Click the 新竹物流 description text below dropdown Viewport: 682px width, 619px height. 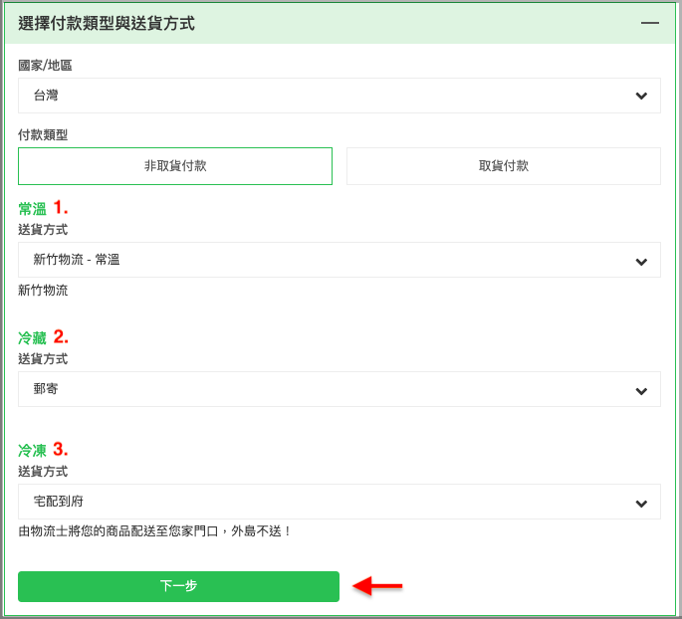(43, 290)
